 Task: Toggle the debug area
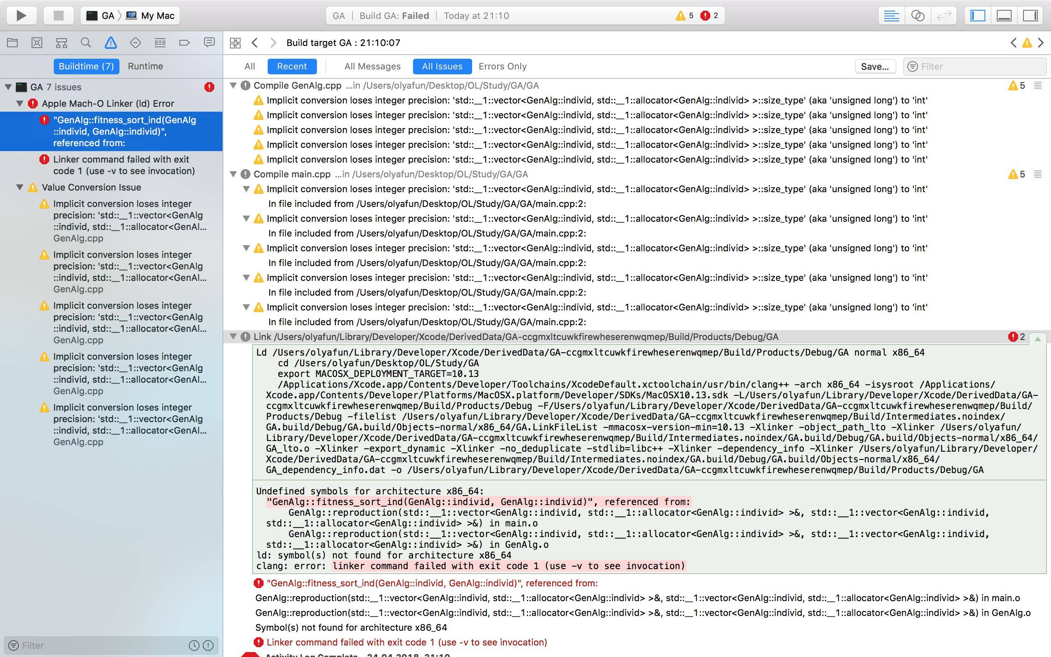(x=1004, y=16)
